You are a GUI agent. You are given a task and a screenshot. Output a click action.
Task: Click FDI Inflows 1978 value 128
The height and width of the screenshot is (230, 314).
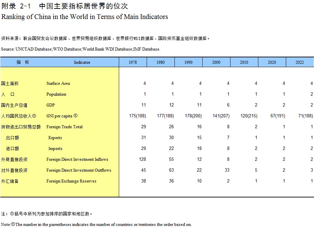(x=143, y=159)
